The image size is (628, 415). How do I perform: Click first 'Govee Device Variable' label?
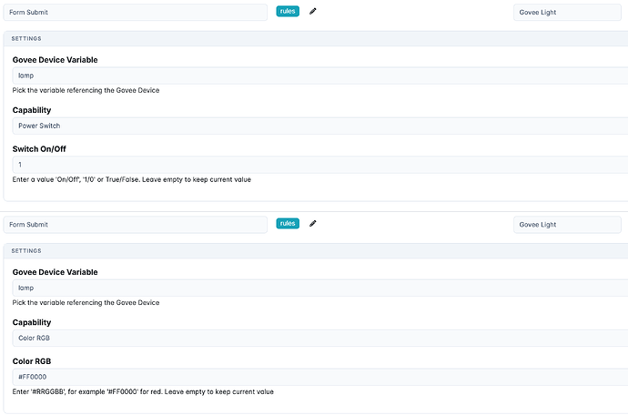tap(55, 60)
